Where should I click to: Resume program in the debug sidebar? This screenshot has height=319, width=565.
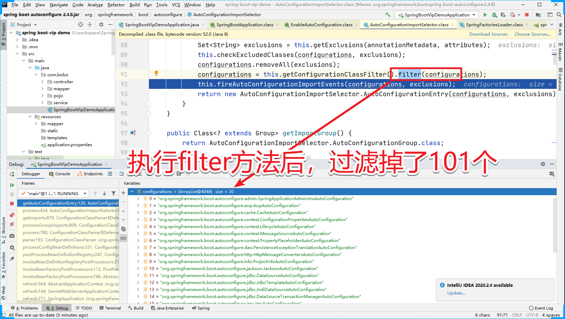(x=12, y=185)
